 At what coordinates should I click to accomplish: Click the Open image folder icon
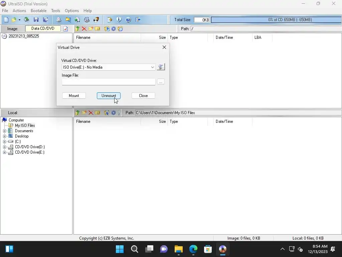[x=14, y=20]
